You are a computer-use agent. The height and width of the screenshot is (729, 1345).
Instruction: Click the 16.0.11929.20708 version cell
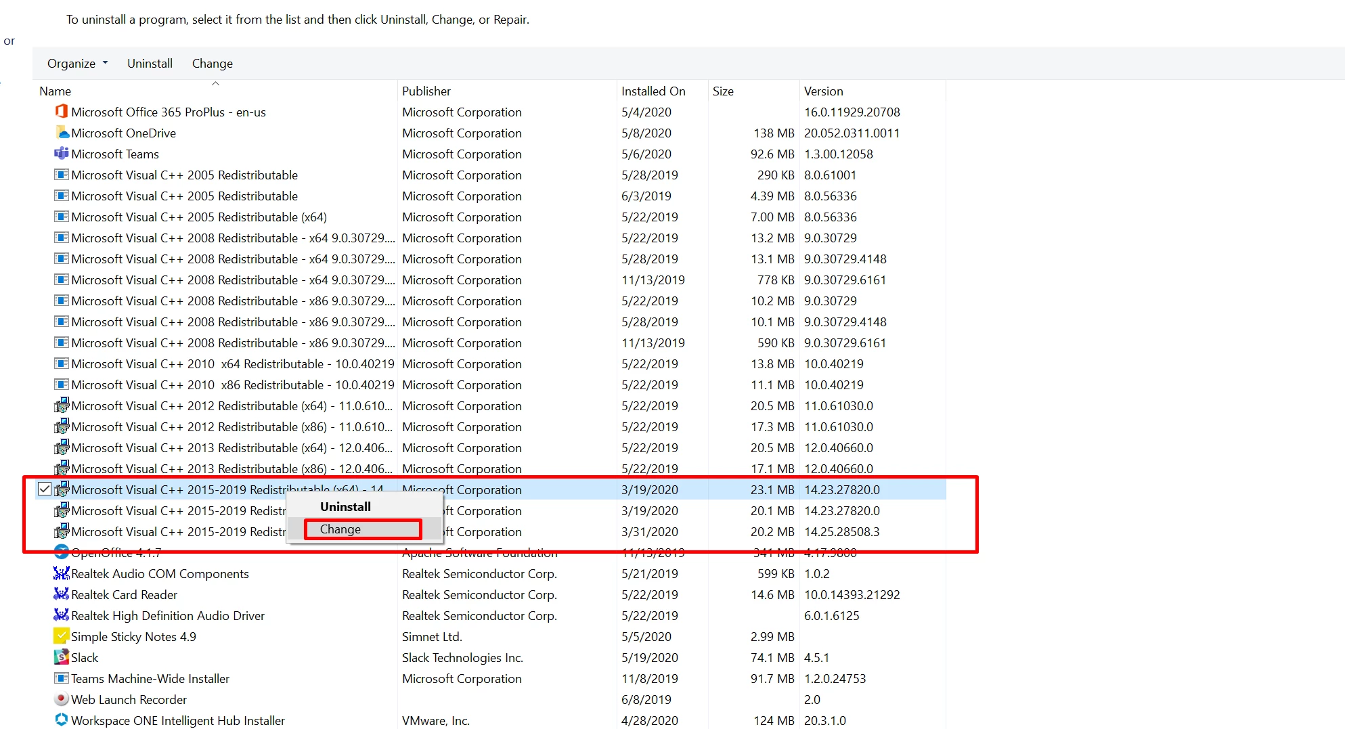coord(852,112)
